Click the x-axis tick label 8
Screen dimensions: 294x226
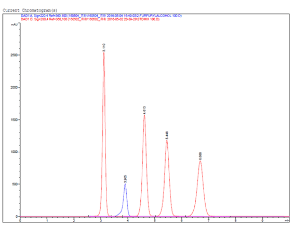pos(235,221)
